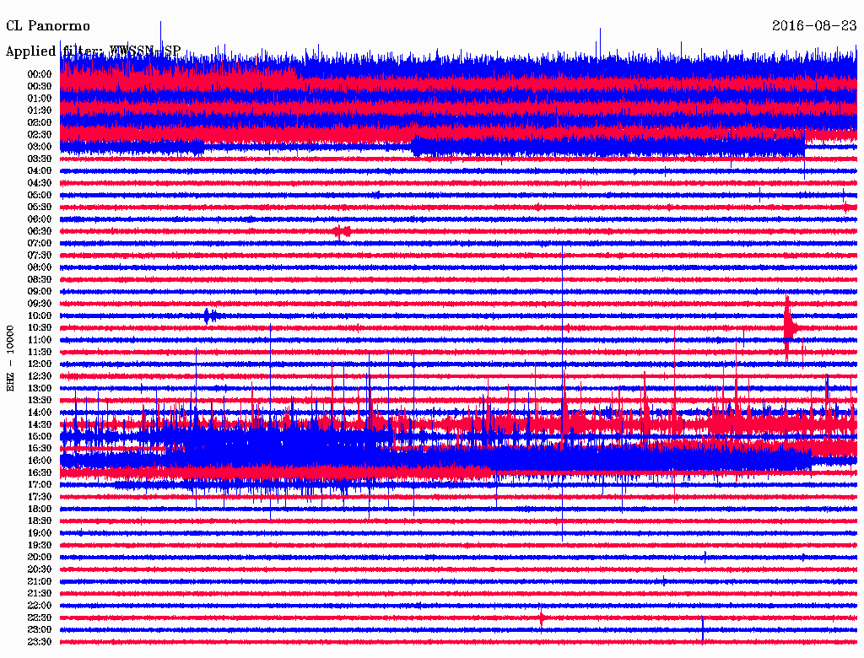Choose the 11:00 time label
The width and height of the screenshot is (864, 658).
39,340
